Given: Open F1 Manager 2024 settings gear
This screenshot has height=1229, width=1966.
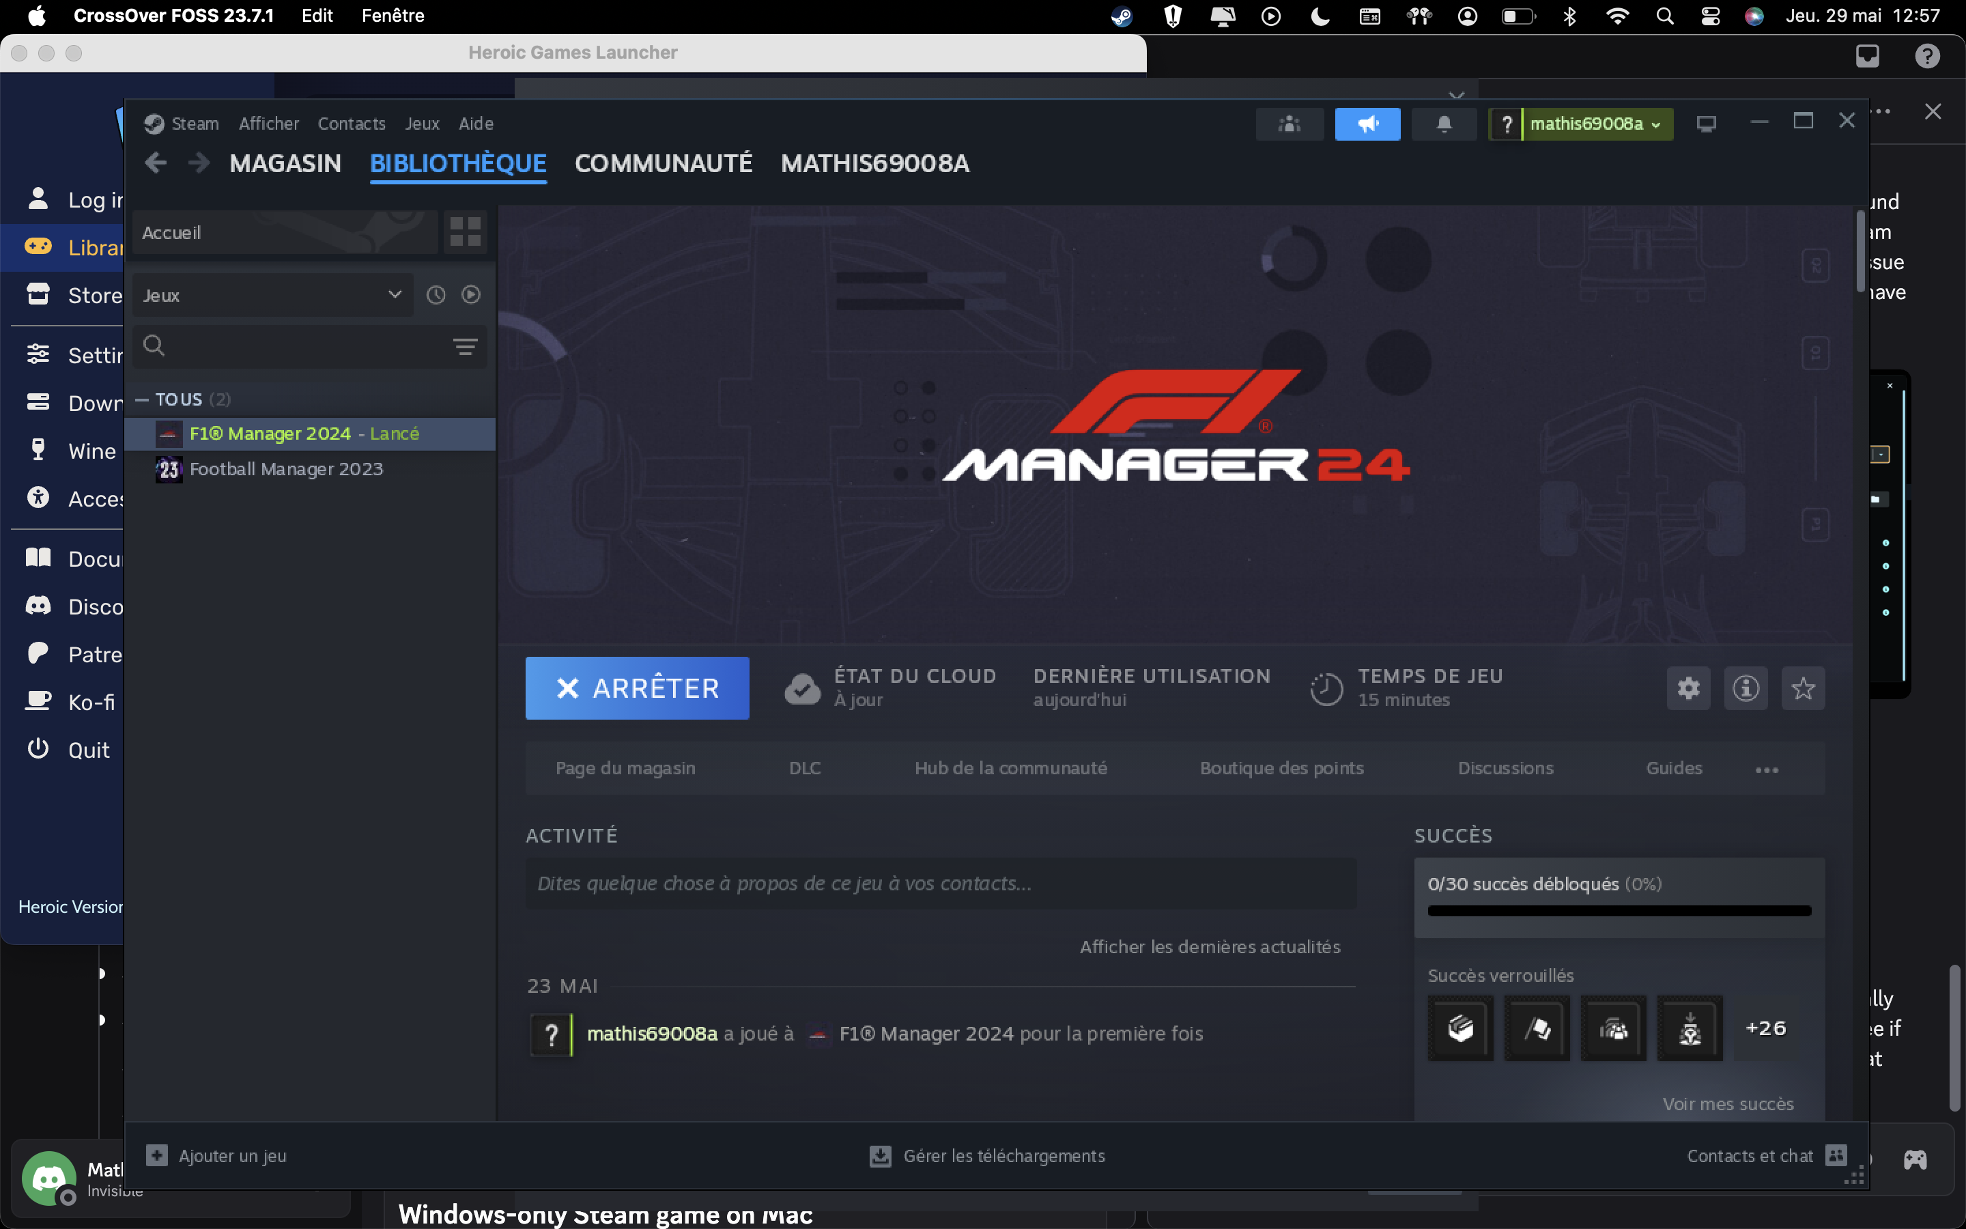Looking at the screenshot, I should click(1689, 688).
